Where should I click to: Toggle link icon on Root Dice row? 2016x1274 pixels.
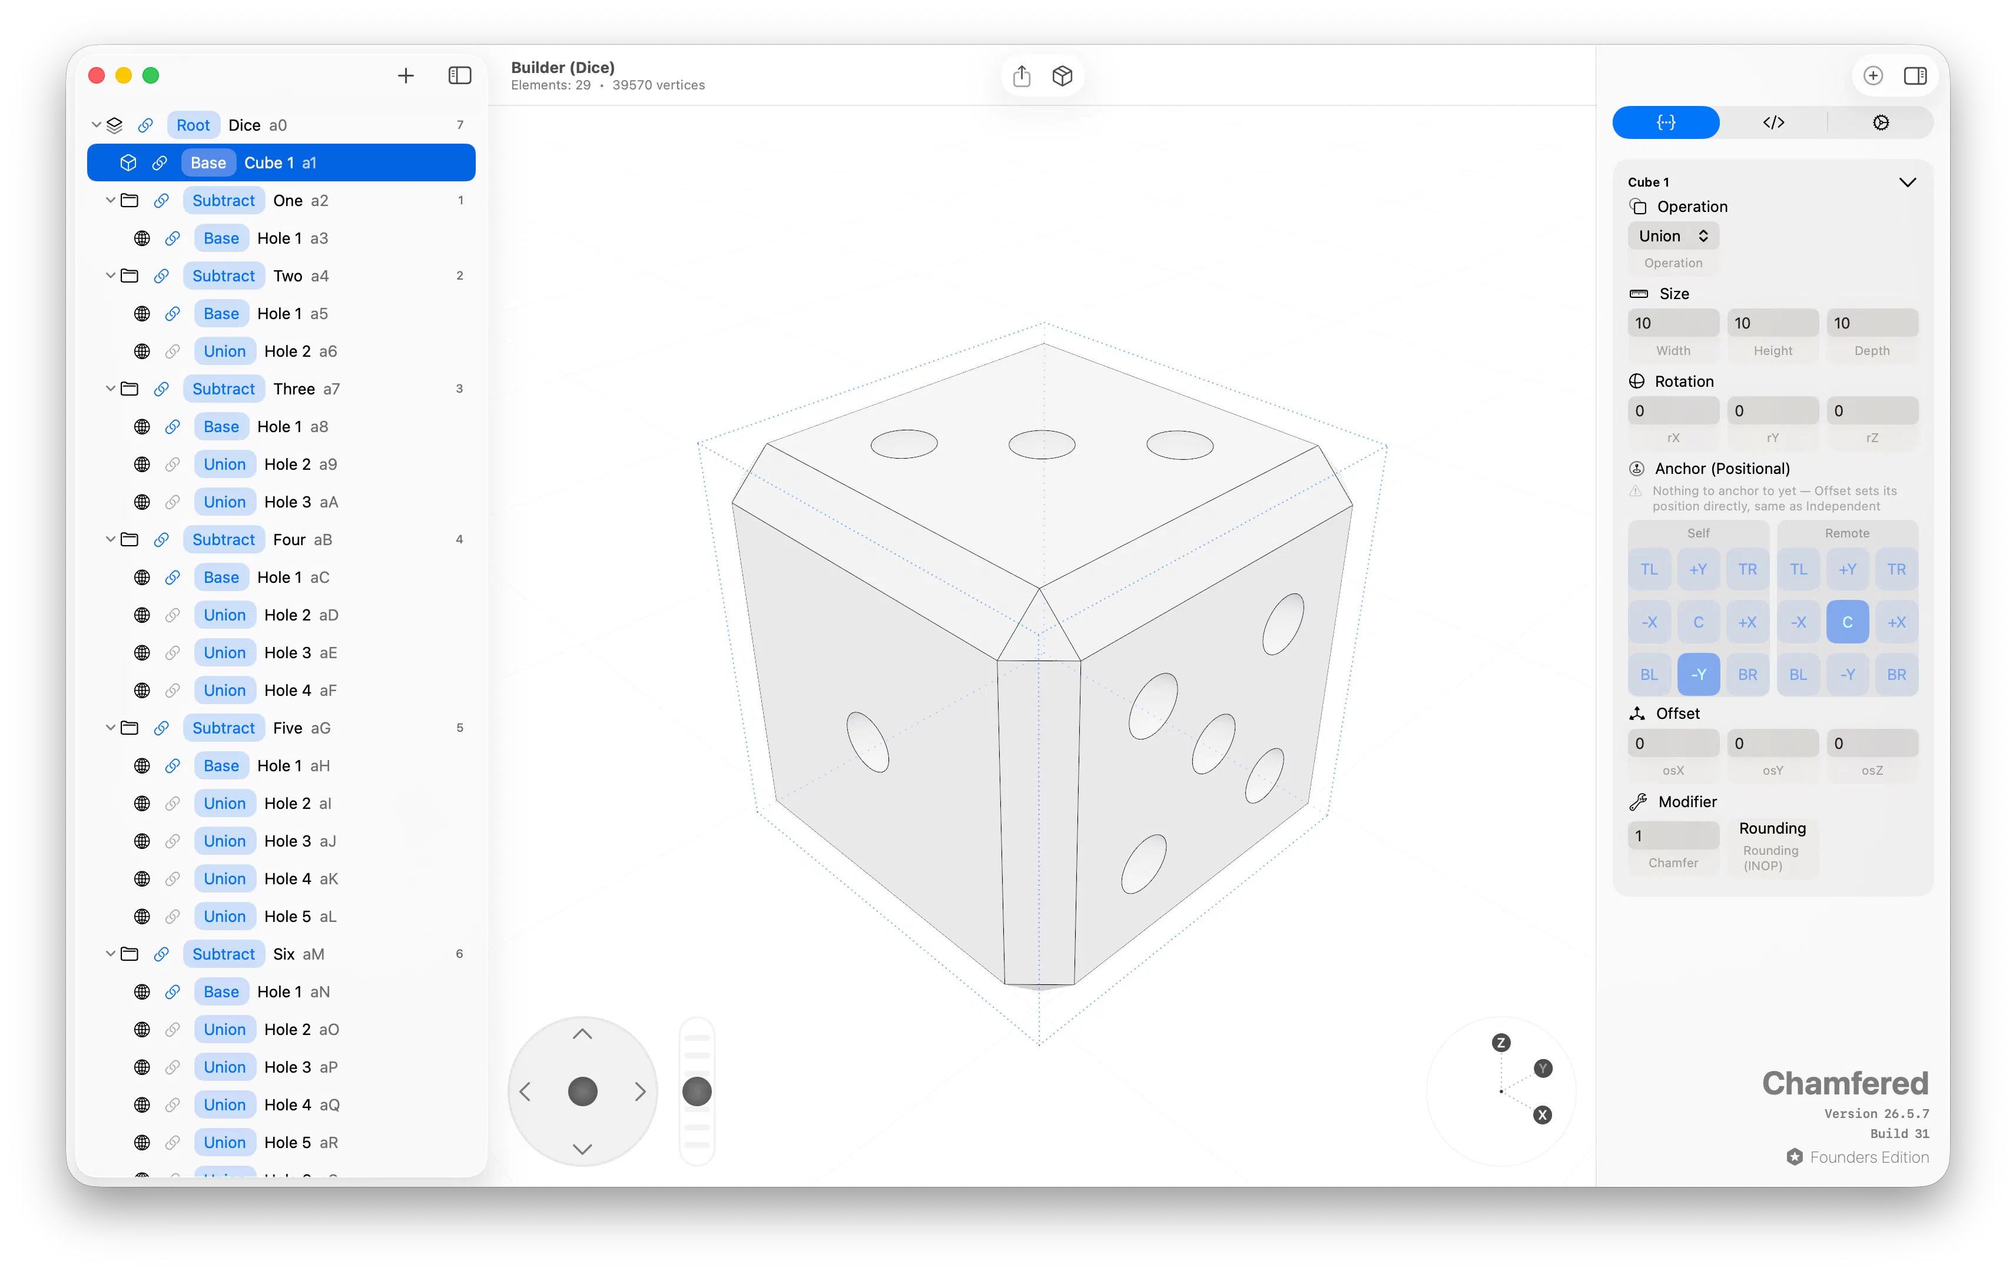145,125
